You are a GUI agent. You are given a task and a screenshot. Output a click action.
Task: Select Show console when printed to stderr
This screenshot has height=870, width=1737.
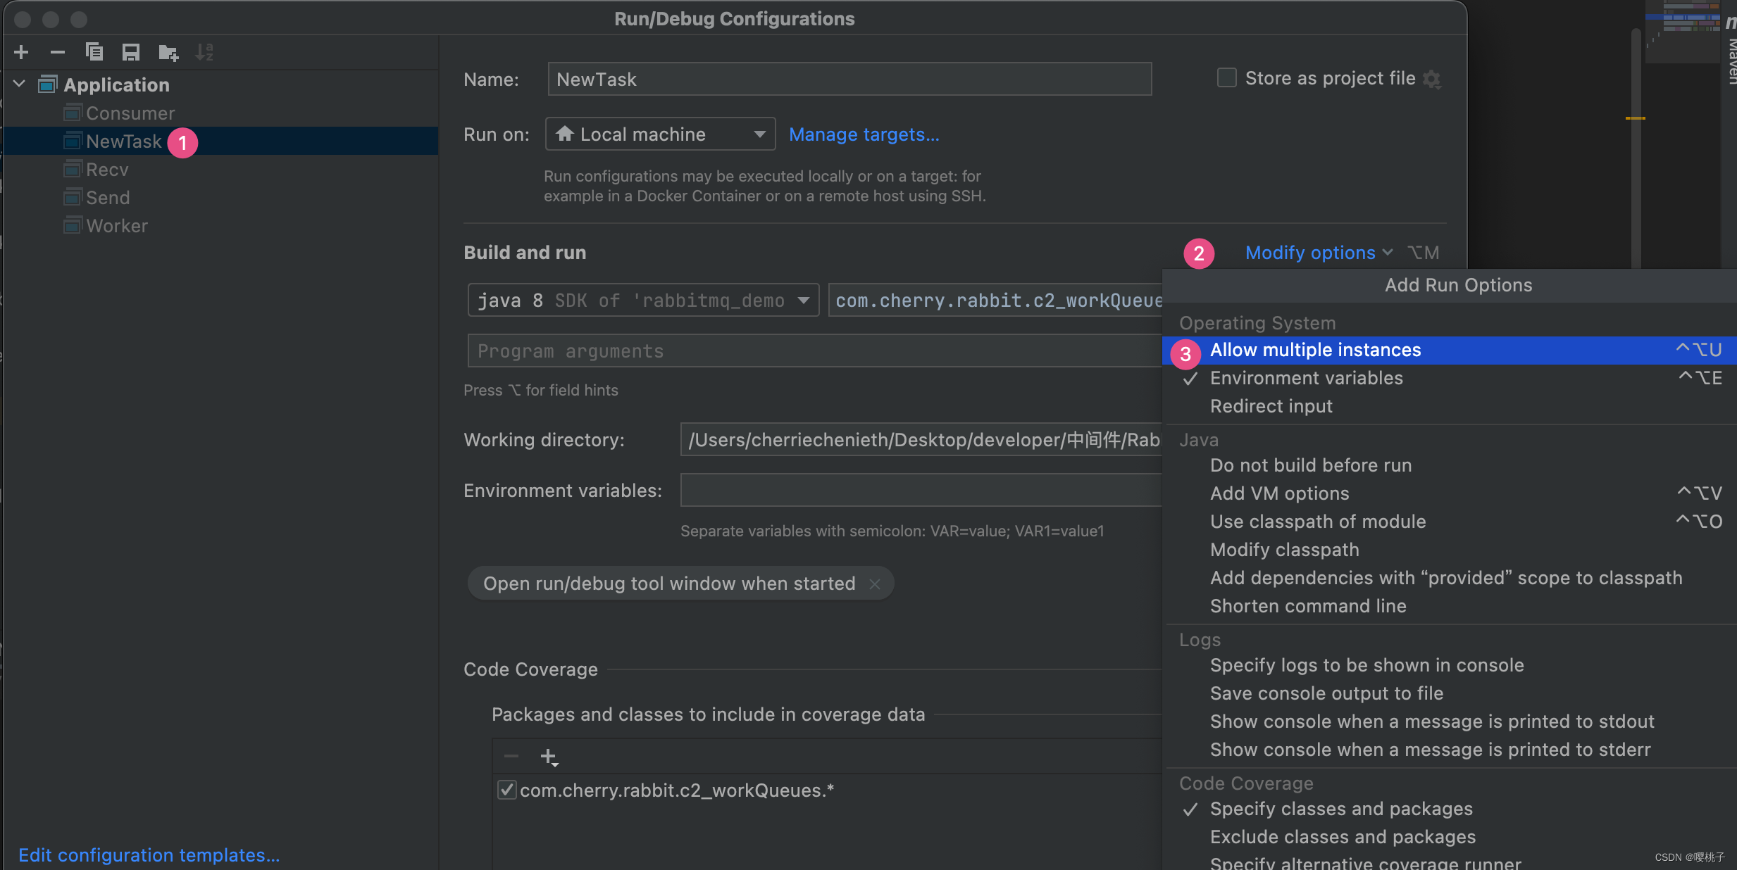click(x=1449, y=750)
